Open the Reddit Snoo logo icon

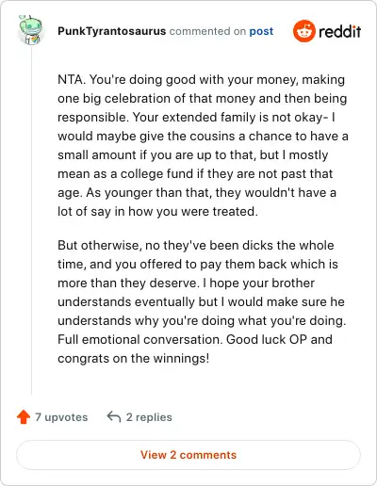tap(303, 31)
